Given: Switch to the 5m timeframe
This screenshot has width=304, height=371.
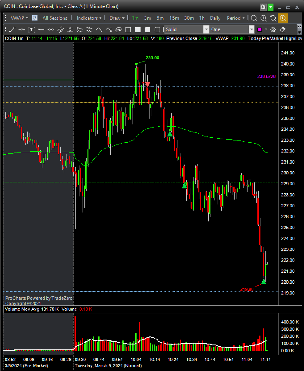Looking at the screenshot, I should [x=160, y=18].
